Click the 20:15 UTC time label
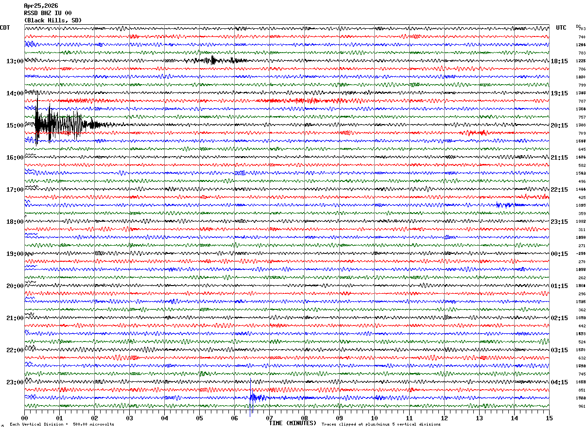Image resolution: width=588 pixels, height=431 pixels. (559, 126)
